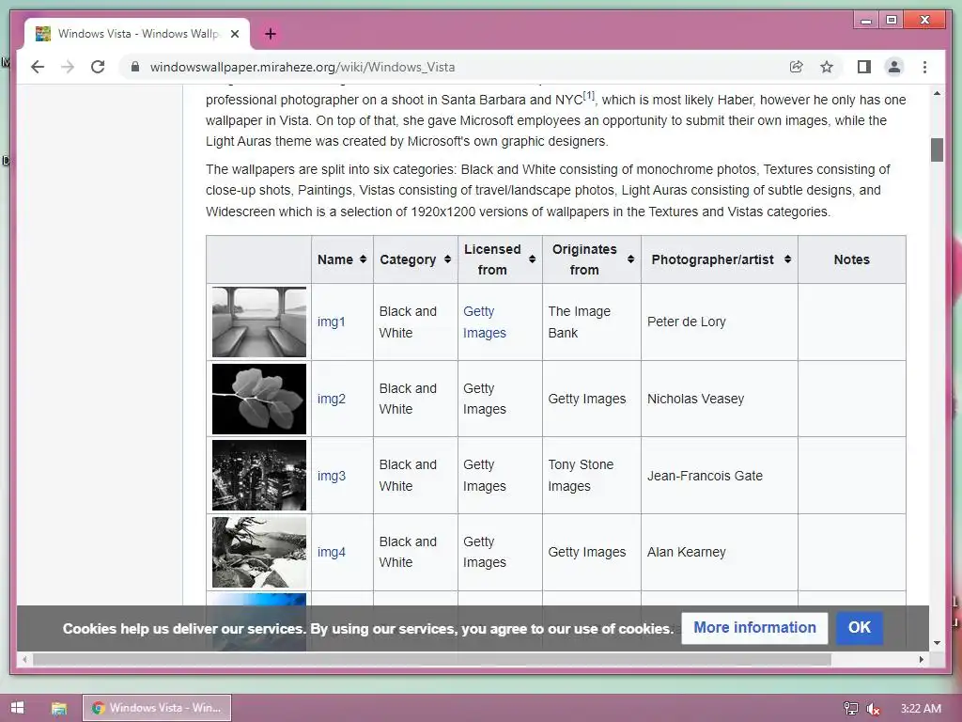Open the img2 link
Image resolution: width=962 pixels, height=722 pixels.
coord(332,399)
